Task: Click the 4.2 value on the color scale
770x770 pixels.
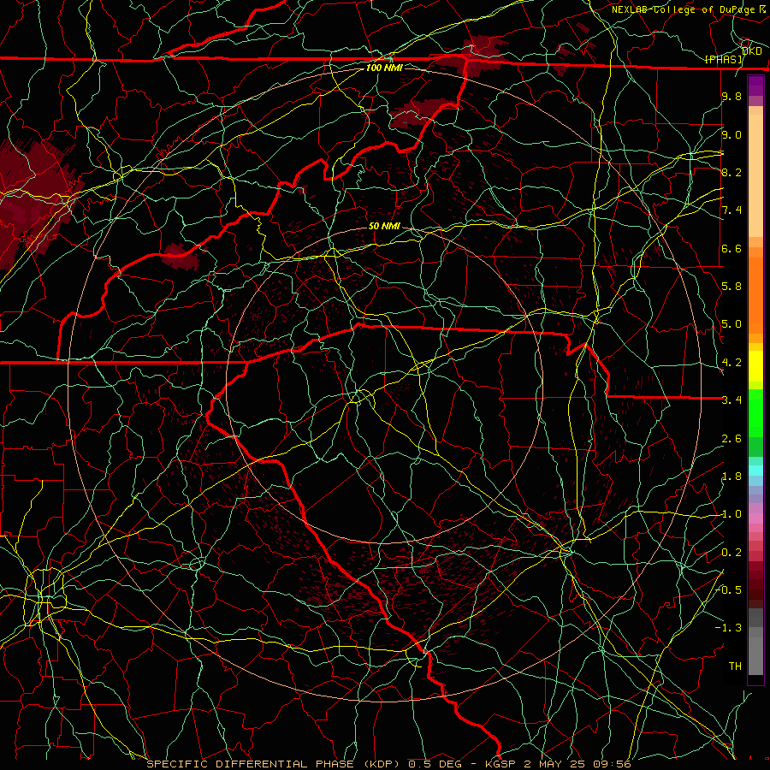Action: (x=731, y=363)
